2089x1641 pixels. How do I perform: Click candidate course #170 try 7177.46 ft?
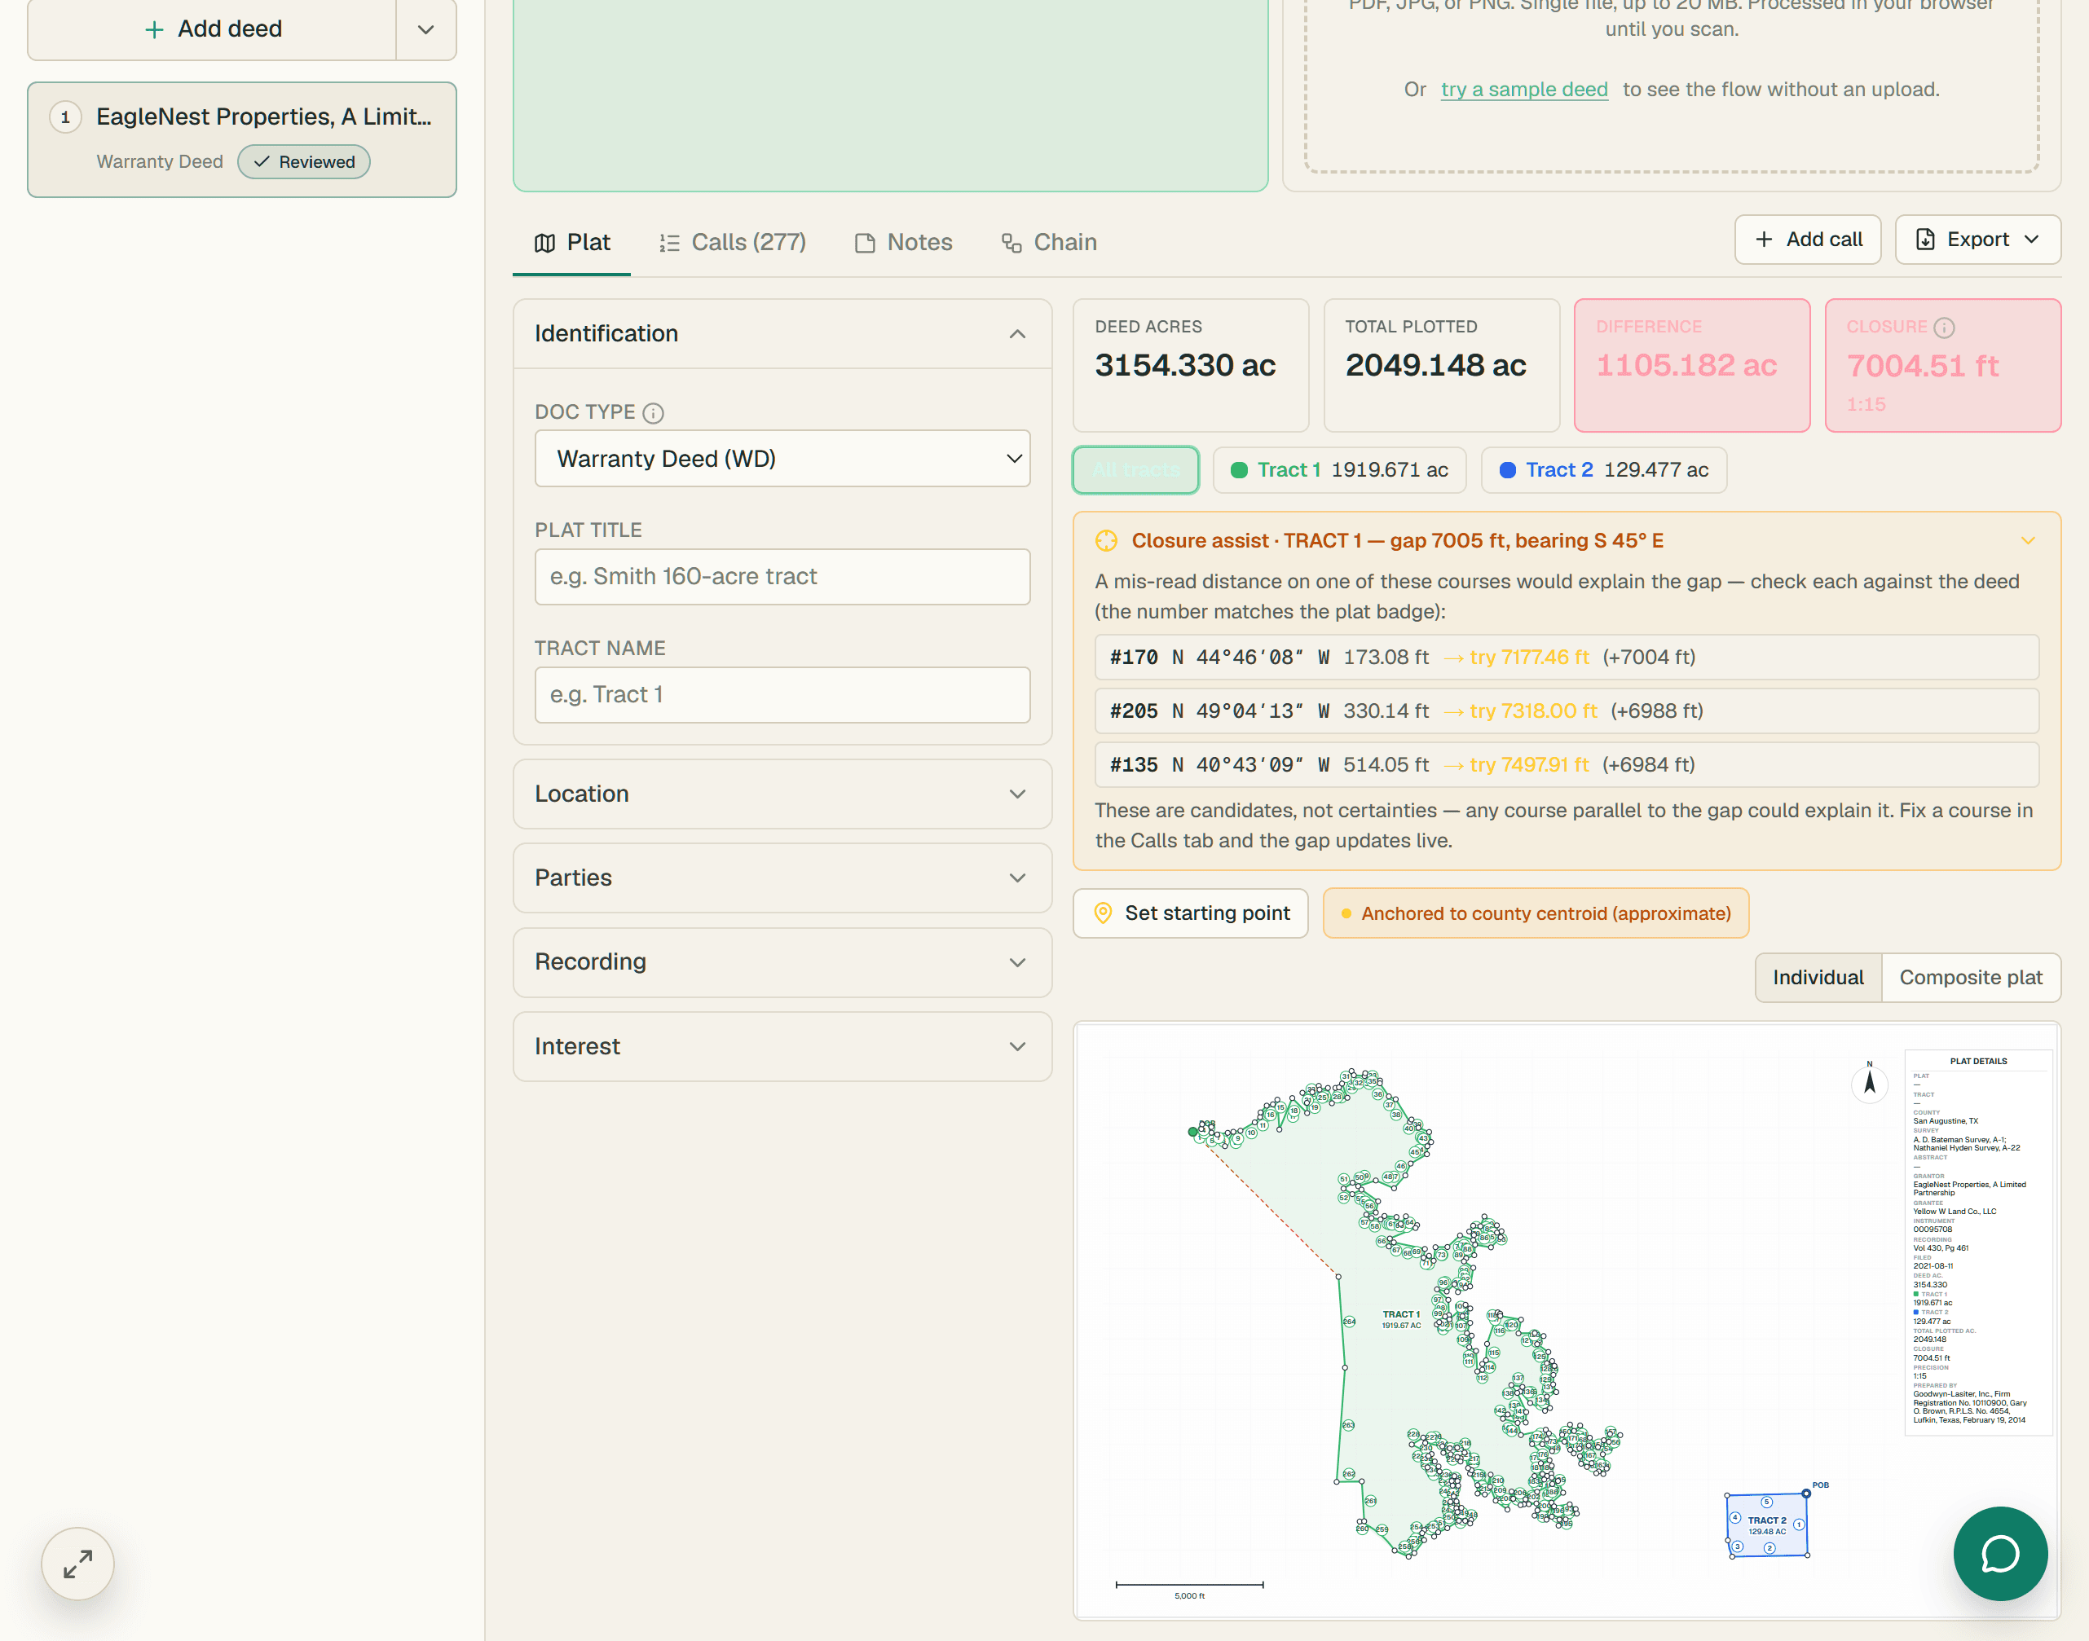pyautogui.click(x=1567, y=658)
